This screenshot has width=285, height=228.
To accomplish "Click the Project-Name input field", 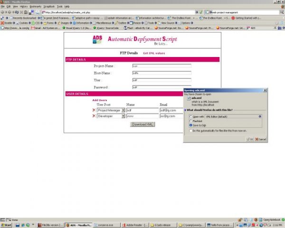I will coord(161,66).
